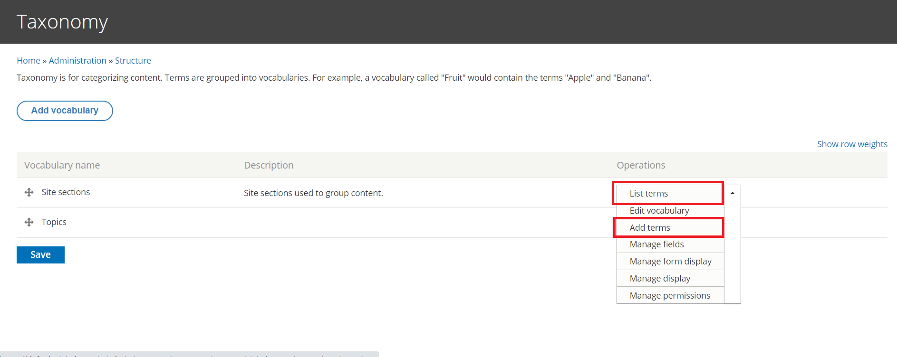Click the Site sections vocabulary name

66,192
